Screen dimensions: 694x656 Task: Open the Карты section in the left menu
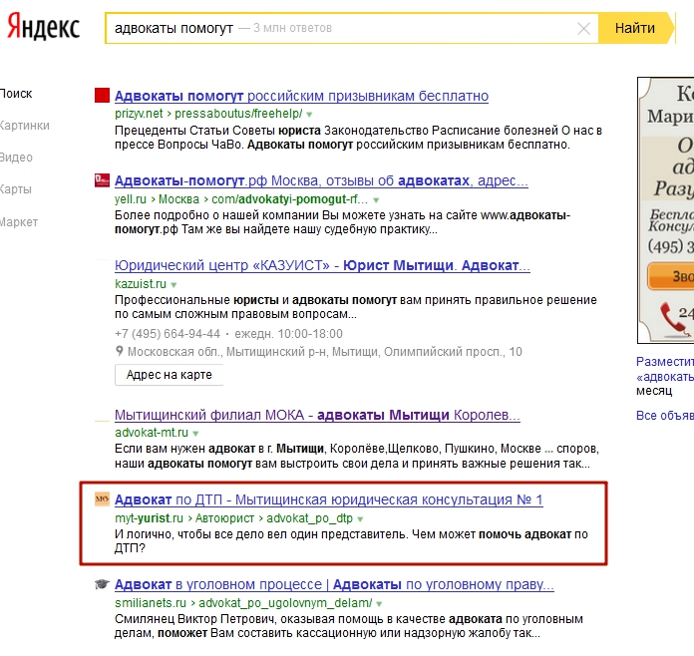16,189
